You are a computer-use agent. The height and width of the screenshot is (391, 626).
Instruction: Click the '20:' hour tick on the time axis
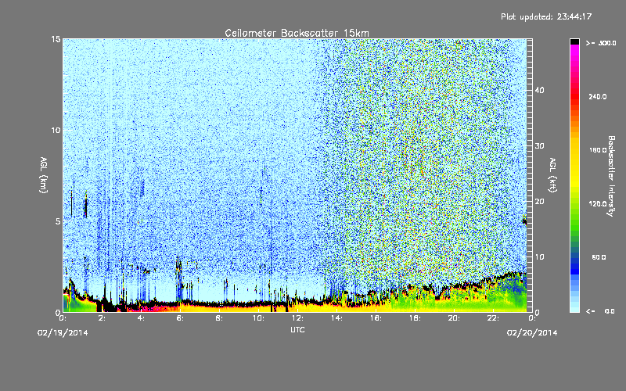[455, 318]
